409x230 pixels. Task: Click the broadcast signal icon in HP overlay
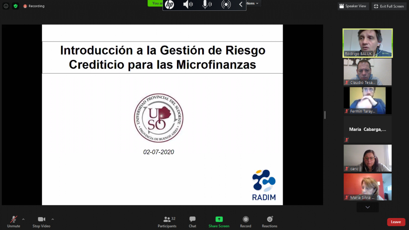(226, 4)
